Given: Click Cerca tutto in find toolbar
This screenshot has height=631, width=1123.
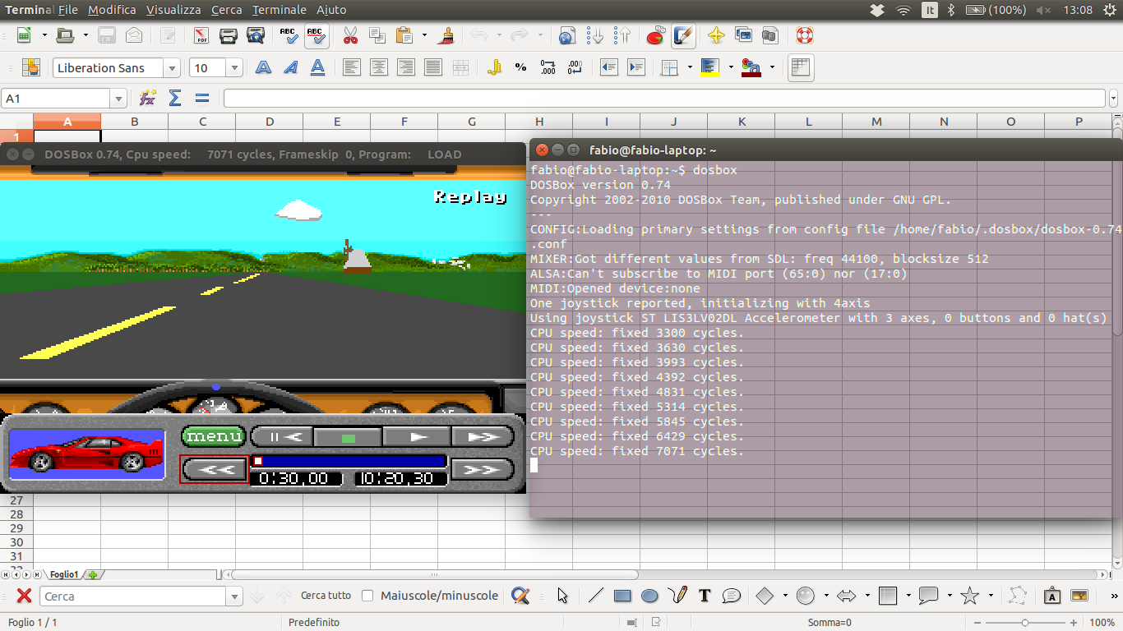Looking at the screenshot, I should click(326, 596).
